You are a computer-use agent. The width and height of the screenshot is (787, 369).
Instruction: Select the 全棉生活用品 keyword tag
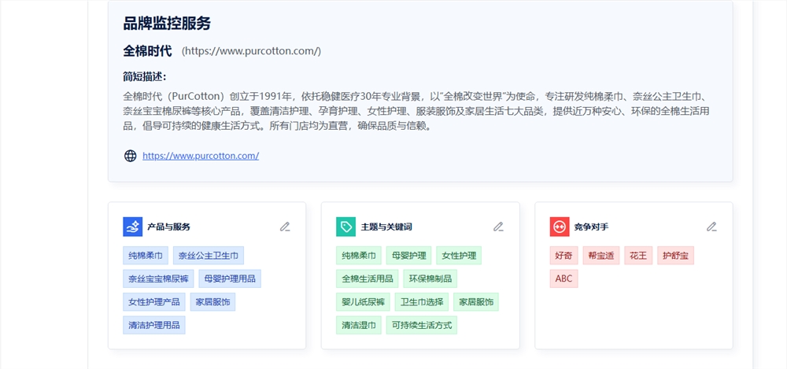[x=368, y=279]
